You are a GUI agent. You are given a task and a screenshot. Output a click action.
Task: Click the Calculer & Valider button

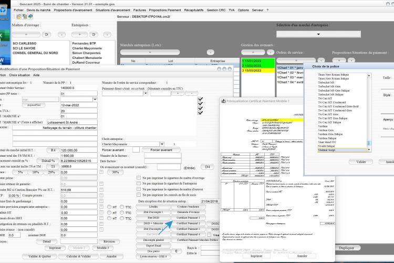click(78, 256)
